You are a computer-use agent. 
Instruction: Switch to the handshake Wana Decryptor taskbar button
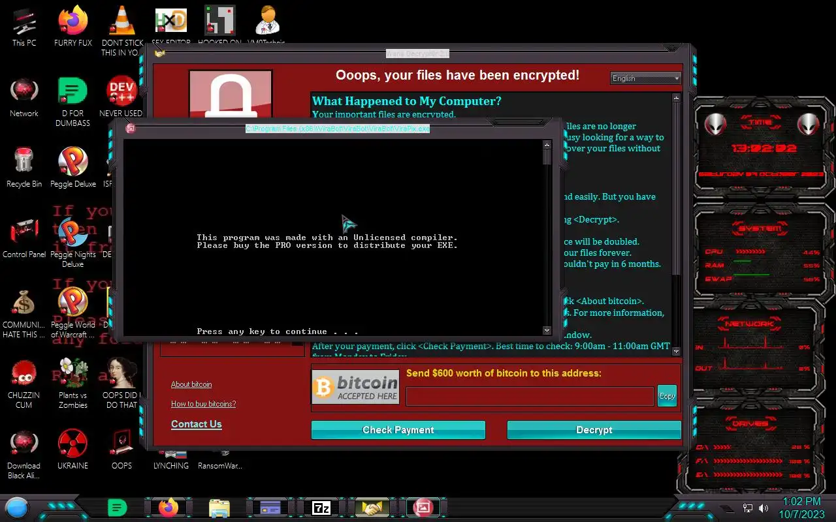coord(372,507)
